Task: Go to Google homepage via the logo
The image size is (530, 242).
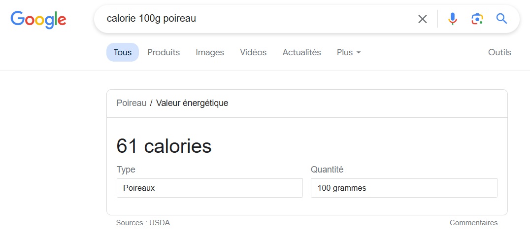Action: (x=38, y=20)
